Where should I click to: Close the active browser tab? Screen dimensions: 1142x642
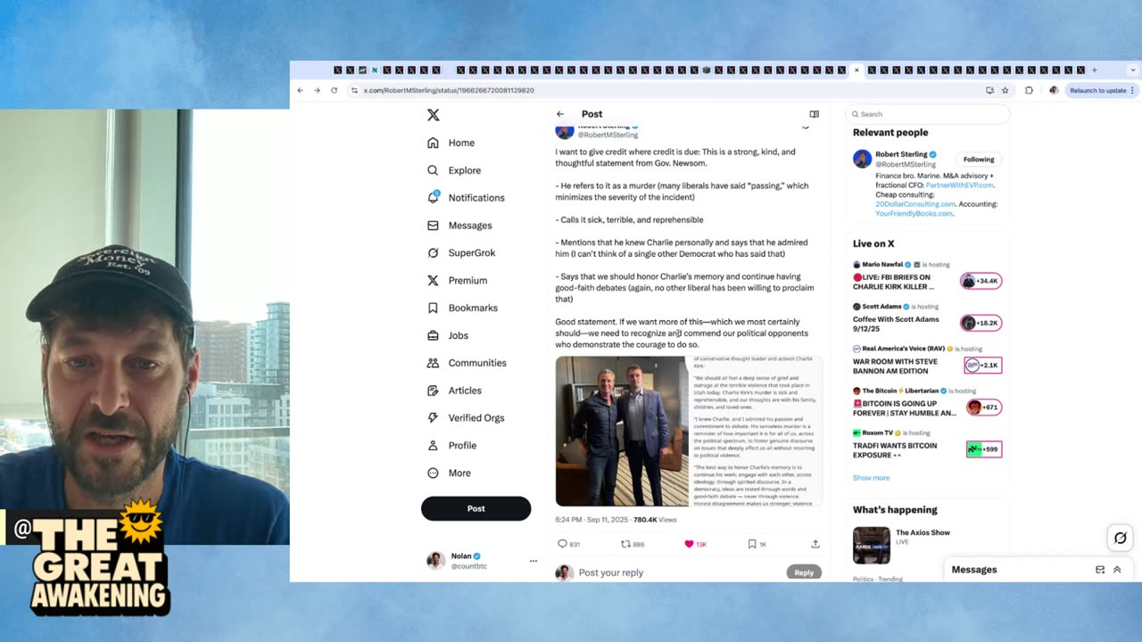856,70
